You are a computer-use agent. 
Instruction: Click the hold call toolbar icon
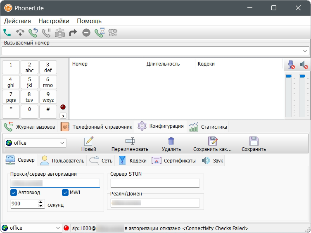(46, 33)
